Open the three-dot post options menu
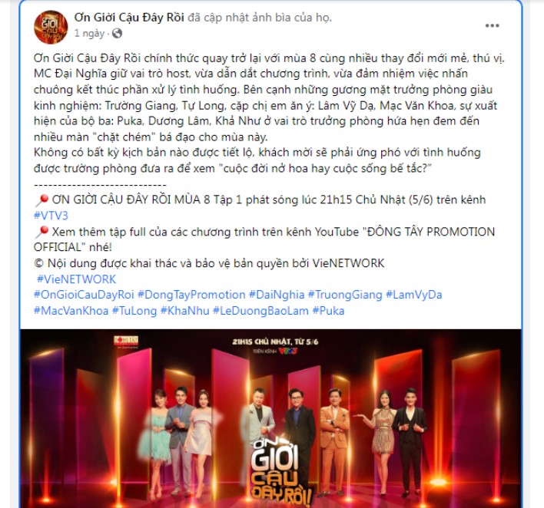This screenshot has height=508, width=544. tap(492, 25)
